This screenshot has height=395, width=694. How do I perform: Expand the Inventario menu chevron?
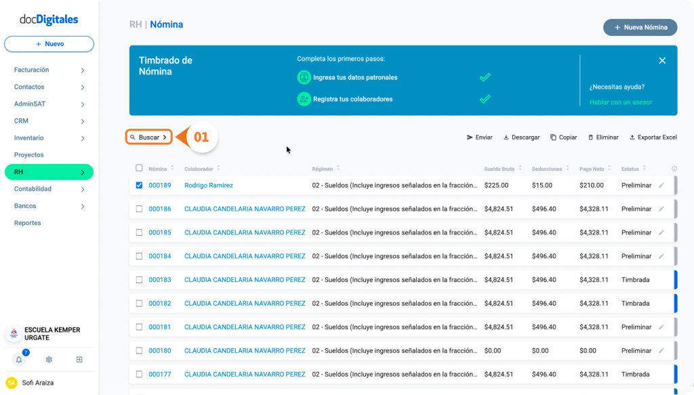[83, 138]
